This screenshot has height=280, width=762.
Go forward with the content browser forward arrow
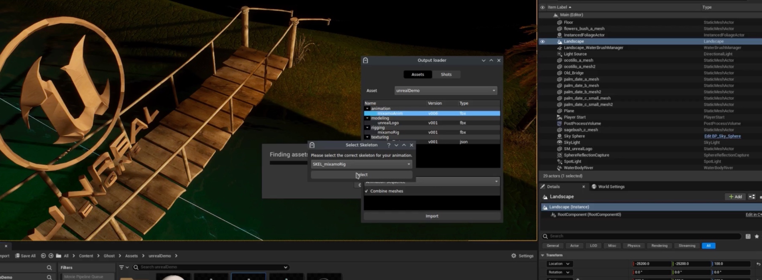(x=51, y=256)
